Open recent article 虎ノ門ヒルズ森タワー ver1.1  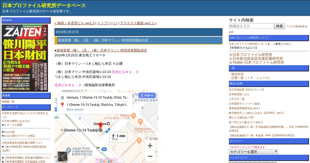tap(246, 122)
